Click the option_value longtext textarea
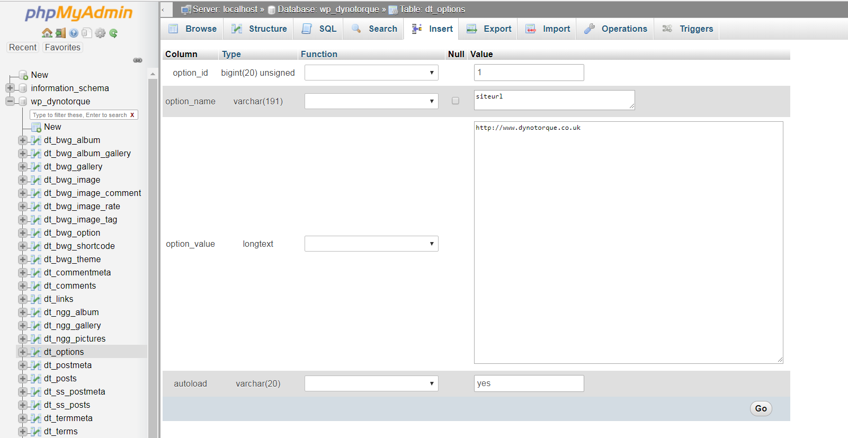Image resolution: width=848 pixels, height=438 pixels. [628, 243]
